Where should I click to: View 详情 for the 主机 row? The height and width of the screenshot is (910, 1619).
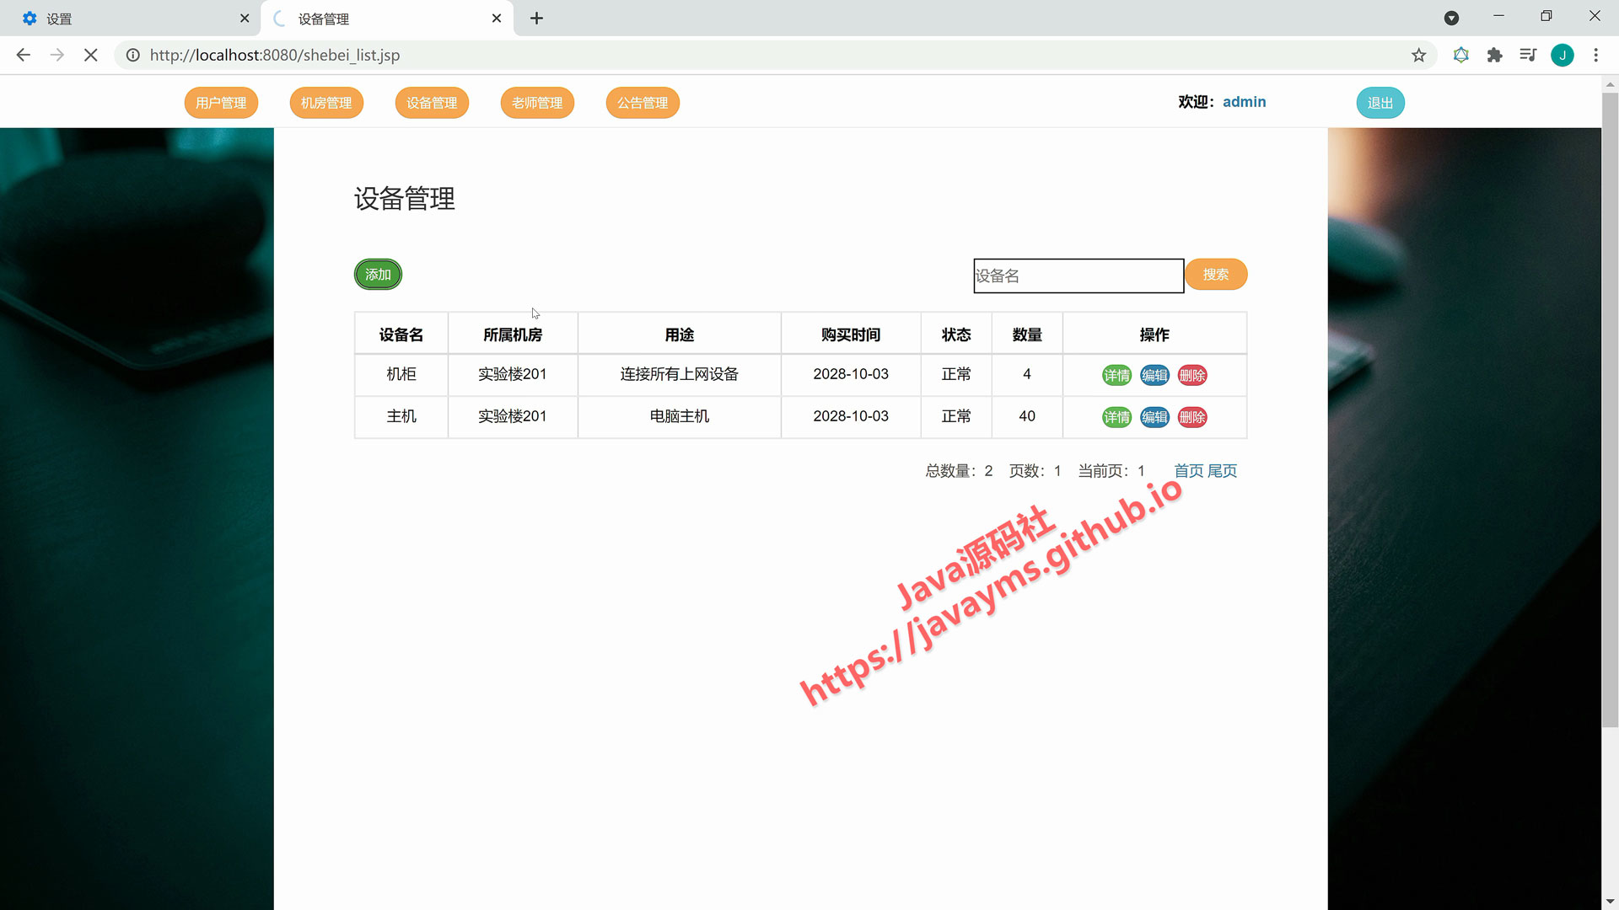(x=1116, y=418)
